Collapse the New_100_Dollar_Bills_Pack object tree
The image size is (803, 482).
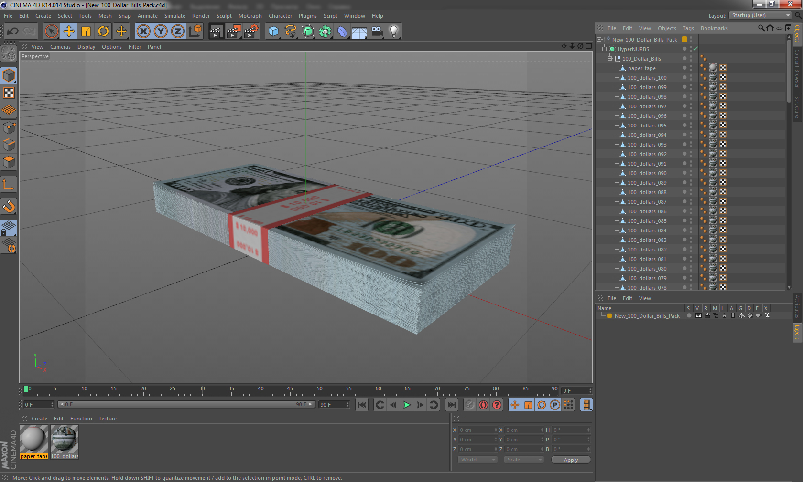click(x=599, y=39)
